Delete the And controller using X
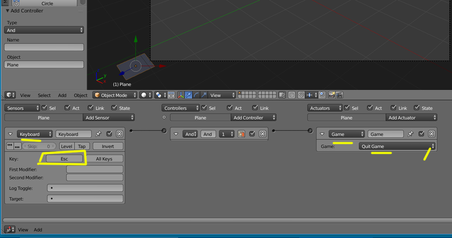This screenshot has height=238, width=452. 262,134
